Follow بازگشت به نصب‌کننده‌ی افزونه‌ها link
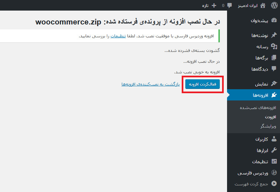Image resolution: width=280 pixels, height=192 pixels. 151,84
